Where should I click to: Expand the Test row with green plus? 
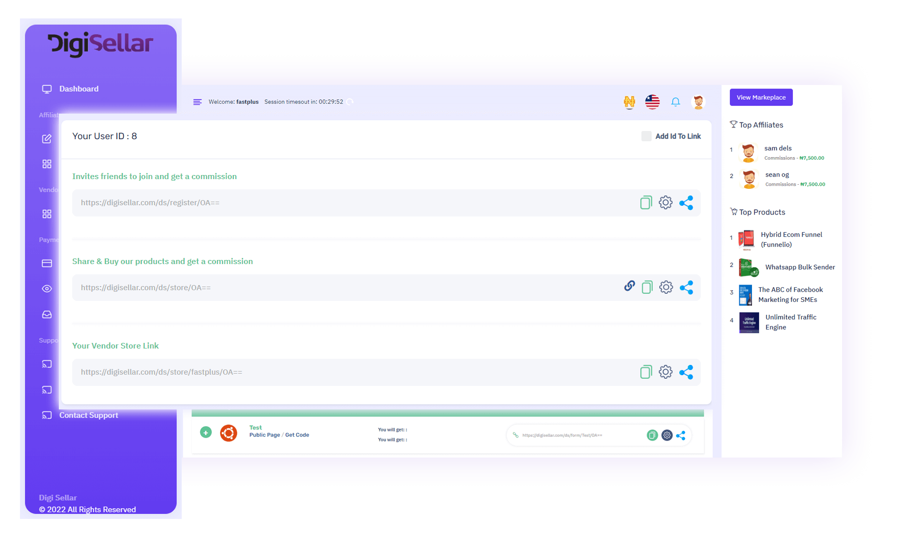[206, 432]
